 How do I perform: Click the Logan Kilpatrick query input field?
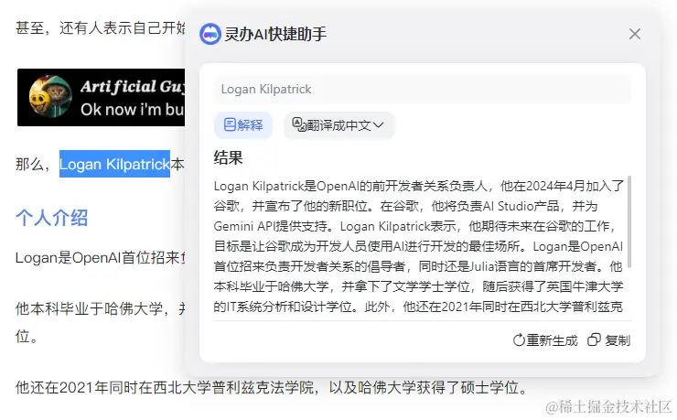click(x=423, y=89)
